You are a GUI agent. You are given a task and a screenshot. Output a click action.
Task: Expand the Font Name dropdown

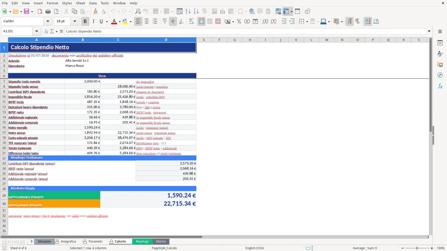point(47,22)
